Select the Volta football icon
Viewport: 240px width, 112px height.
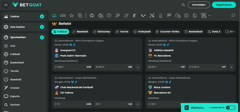[203, 15]
